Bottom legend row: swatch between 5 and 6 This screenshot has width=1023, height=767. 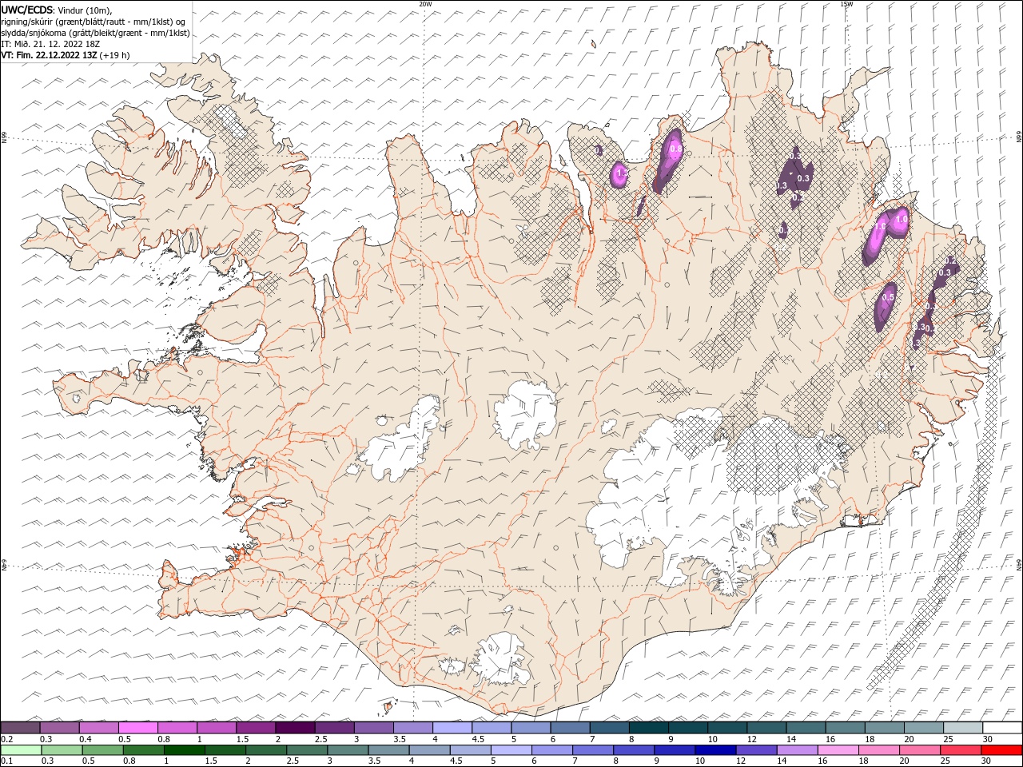click(512, 749)
